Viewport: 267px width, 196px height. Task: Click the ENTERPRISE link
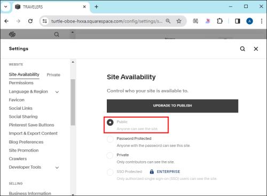tap(168, 171)
